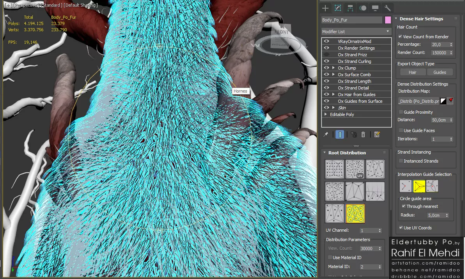Remove modifier using the trash icon
Screen dimensions: 465x279
(x=363, y=134)
